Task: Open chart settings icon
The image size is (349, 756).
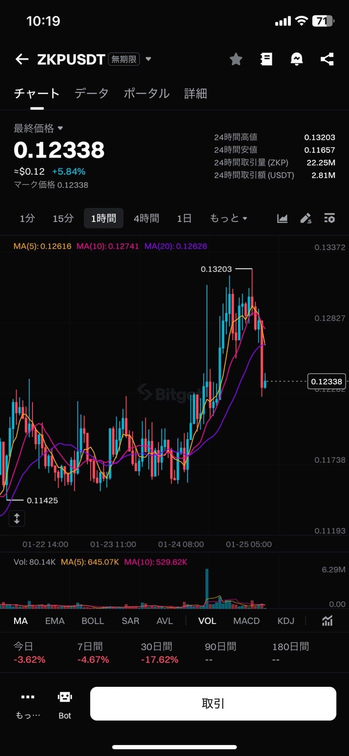Action: [329, 218]
